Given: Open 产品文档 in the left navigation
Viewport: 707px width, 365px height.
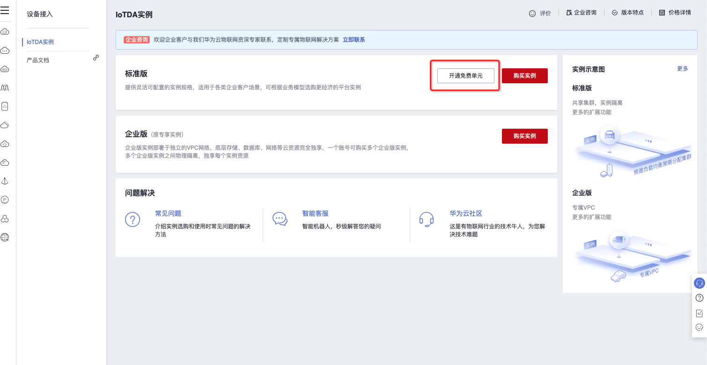Looking at the screenshot, I should click(x=38, y=60).
